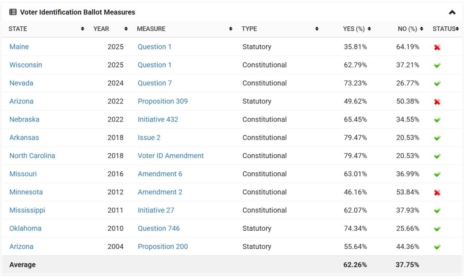Open the Proposition 309 measure link
This screenshot has height=276, width=464.
tap(163, 101)
